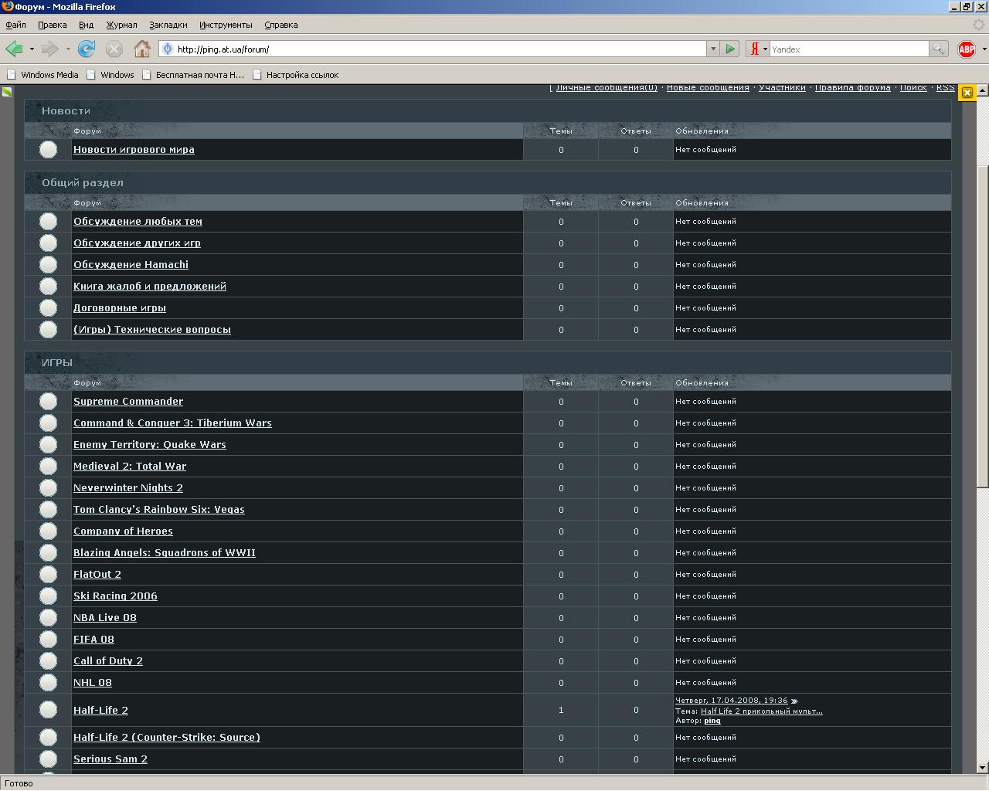Expand the address bar URL history dropdown
This screenshot has width=989, height=791.
[712, 49]
